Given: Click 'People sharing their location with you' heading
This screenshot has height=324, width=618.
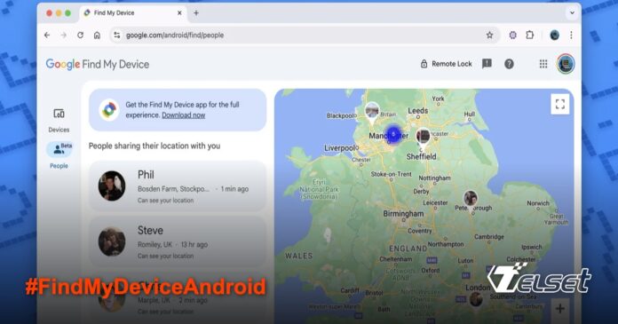Looking at the screenshot, I should tap(154, 146).
